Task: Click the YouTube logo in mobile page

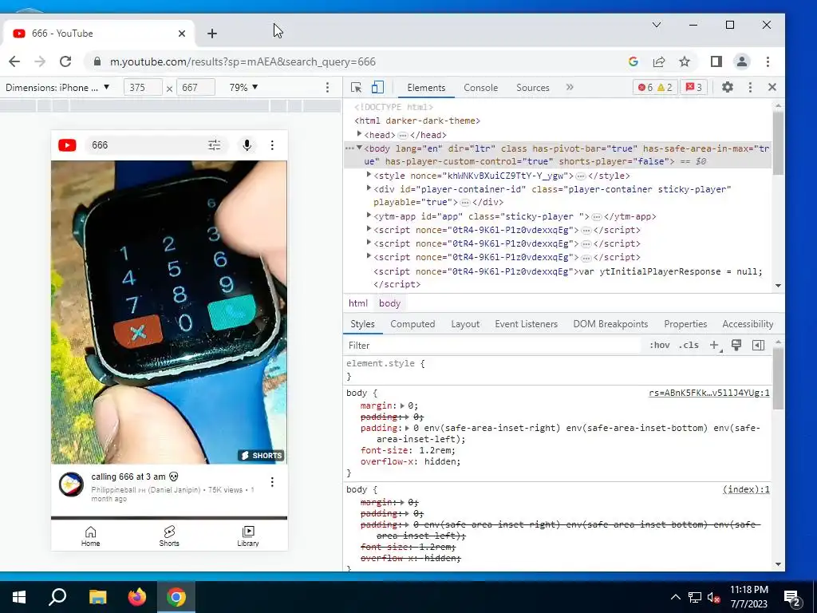Action: coord(67,145)
